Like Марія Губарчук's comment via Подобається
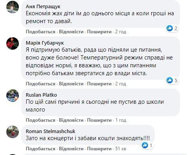The width and height of the screenshot is (194, 155). pyautogui.click(x=40, y=84)
